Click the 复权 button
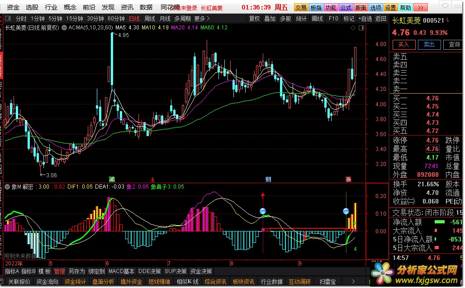 pos(254,19)
